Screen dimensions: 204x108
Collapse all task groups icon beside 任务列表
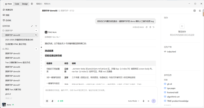click(32, 26)
